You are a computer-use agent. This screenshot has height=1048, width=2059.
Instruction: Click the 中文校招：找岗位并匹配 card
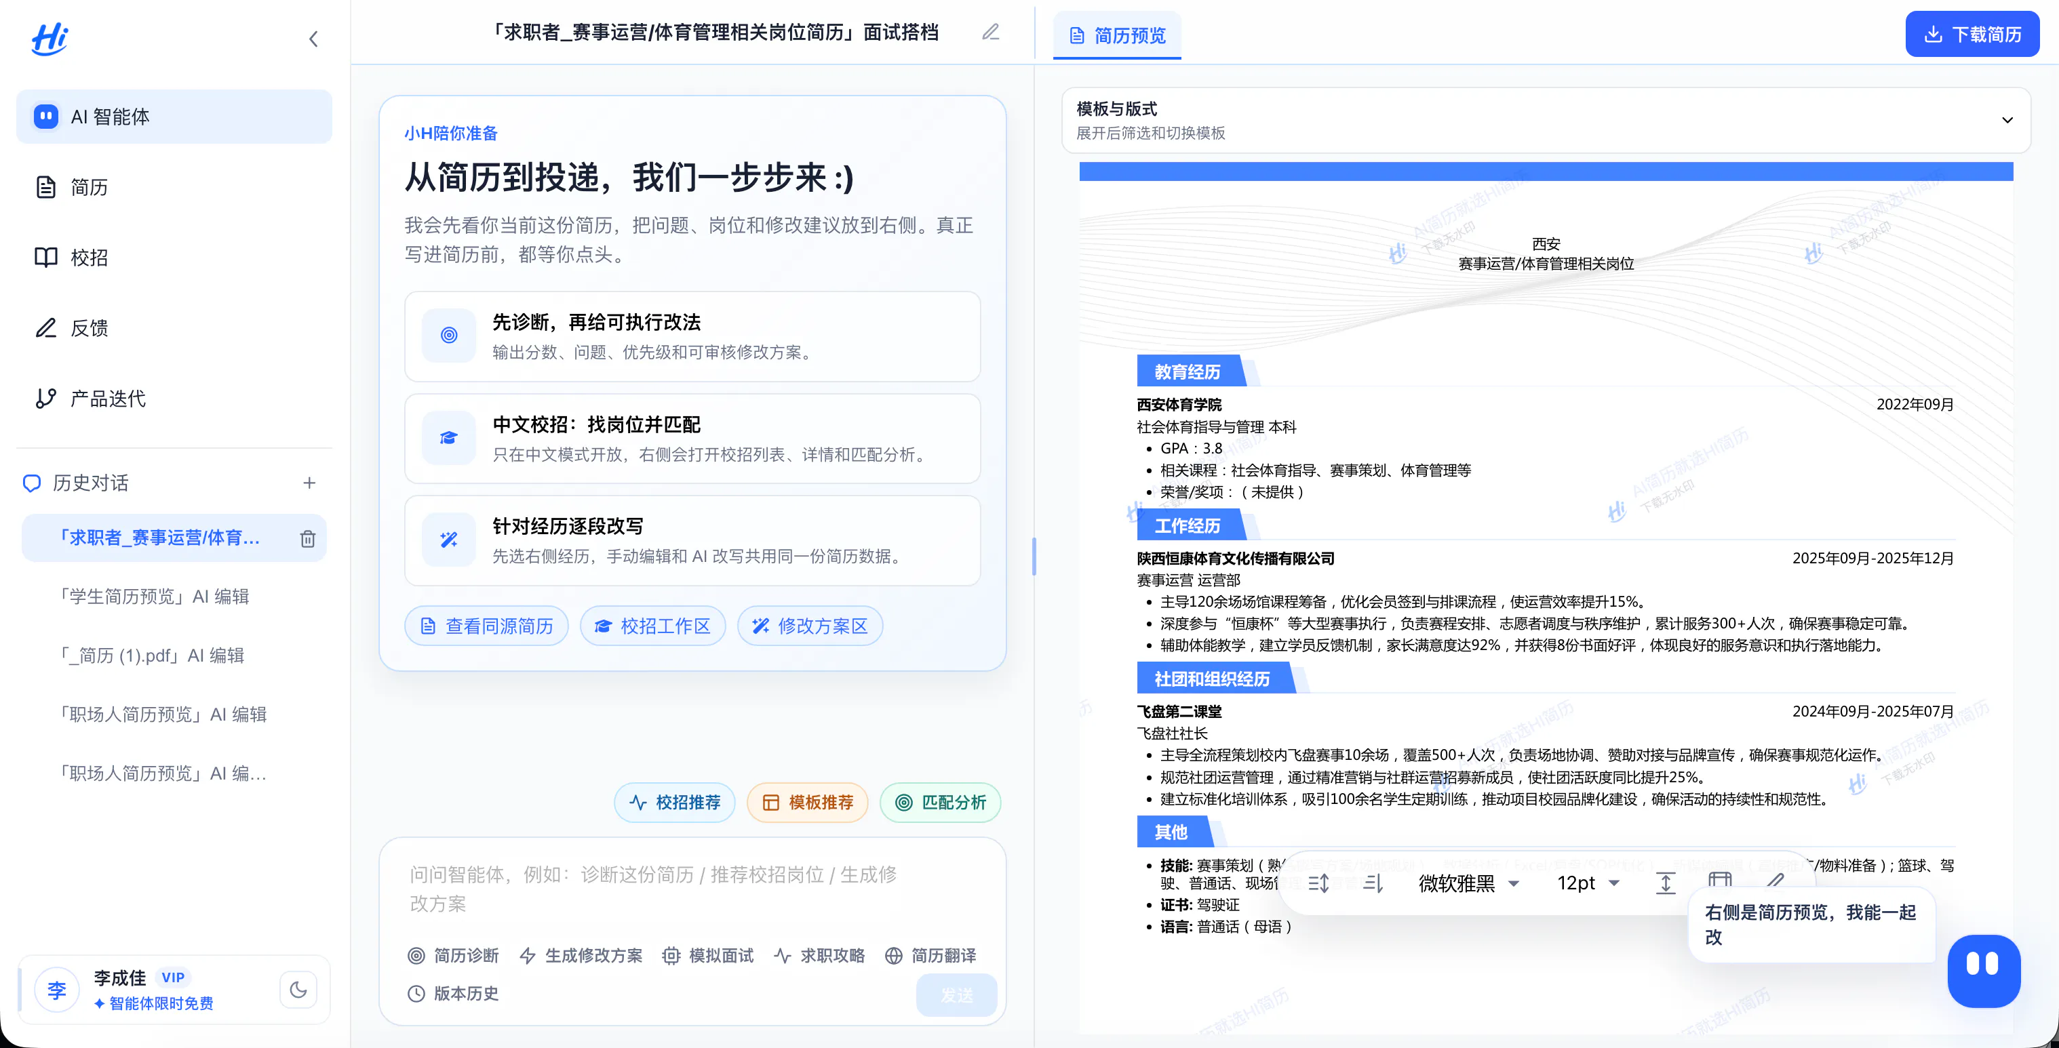[x=692, y=439]
